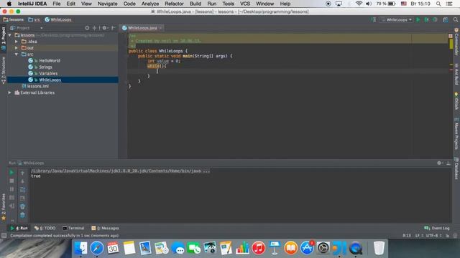460x258 pixels.
Task: Toggle the 1: Project tool window stripe
Action: (4, 38)
